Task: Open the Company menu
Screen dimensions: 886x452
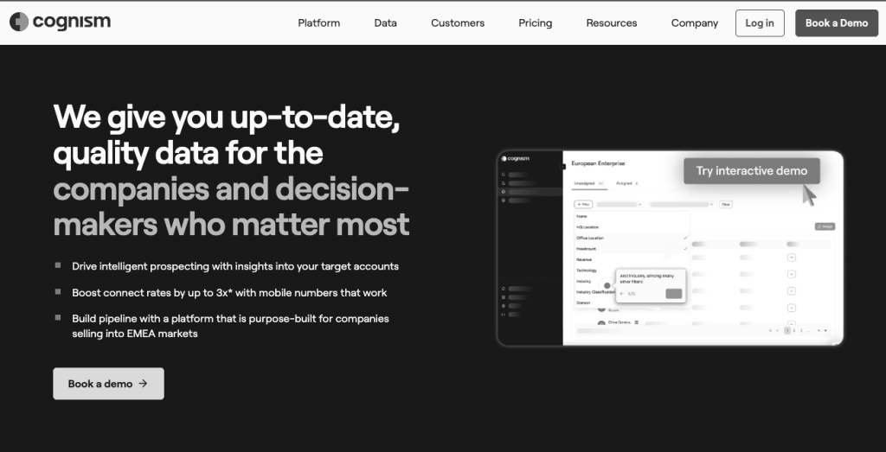Action: (x=695, y=23)
